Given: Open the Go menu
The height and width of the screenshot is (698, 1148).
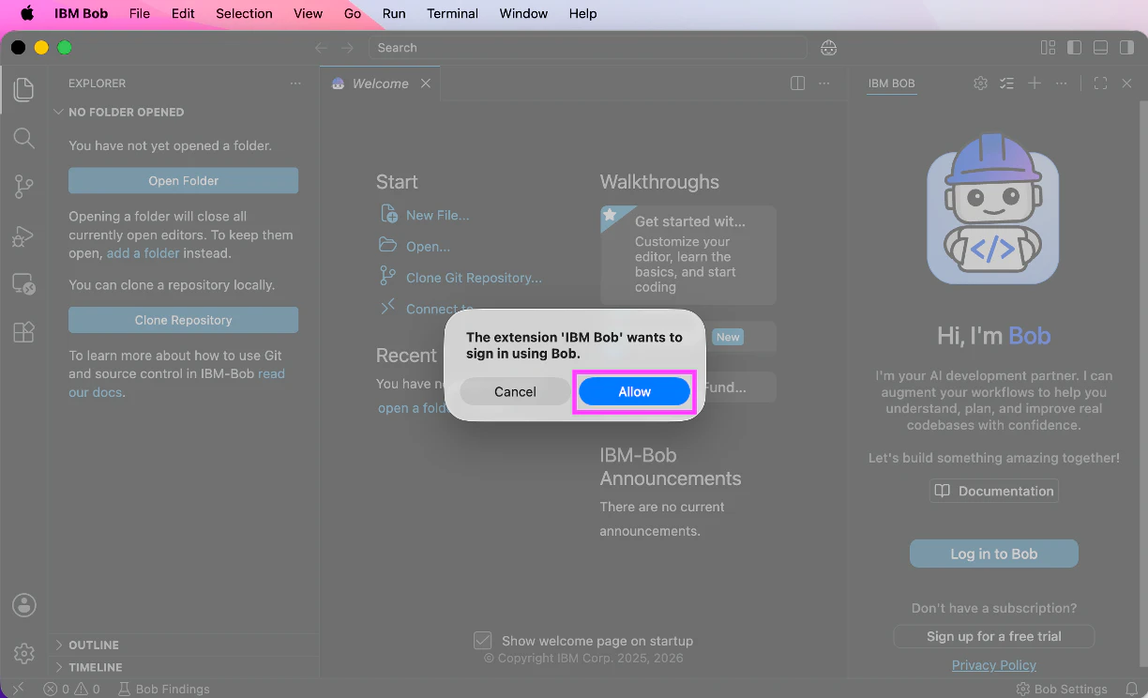Looking at the screenshot, I should pyautogui.click(x=353, y=13).
